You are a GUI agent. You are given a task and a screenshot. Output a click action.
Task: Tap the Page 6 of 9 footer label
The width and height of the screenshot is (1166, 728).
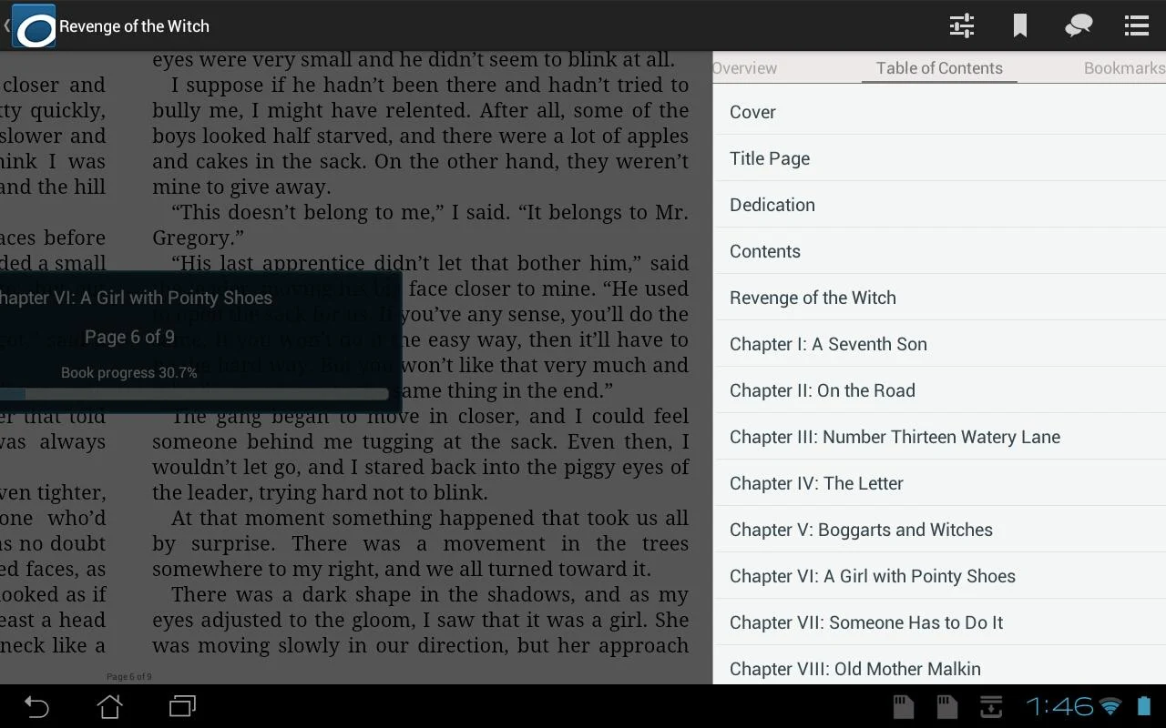tap(129, 677)
